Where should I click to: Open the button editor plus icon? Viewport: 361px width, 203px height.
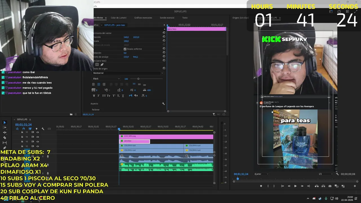(355, 186)
